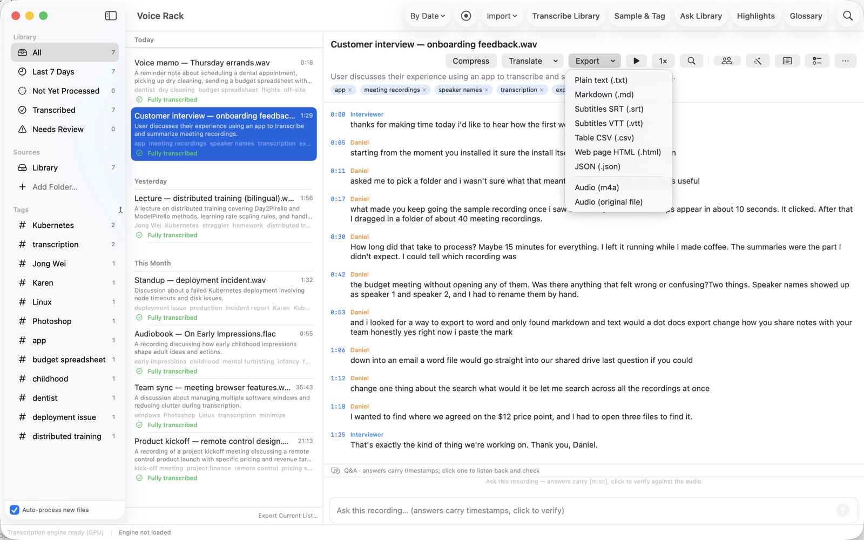Remove the meeting recordings tag
864x540 pixels.
(x=424, y=90)
